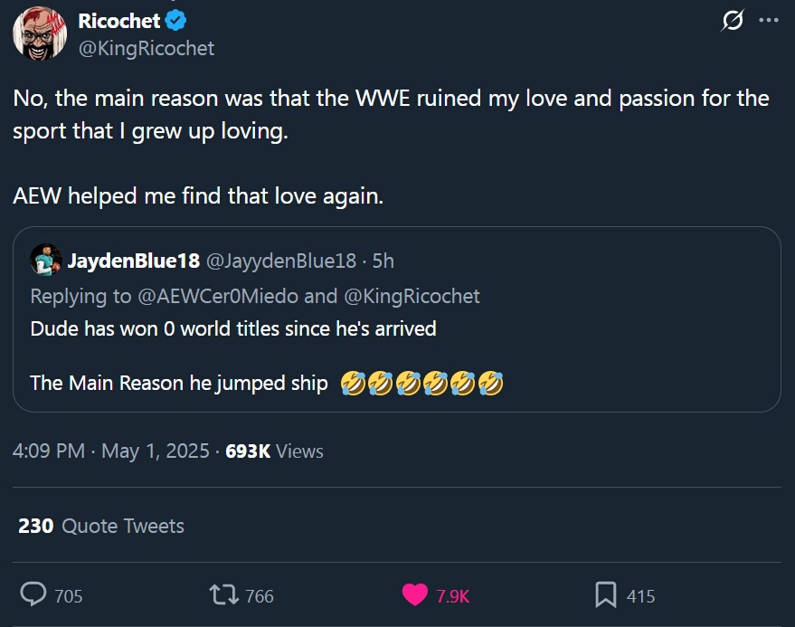Toggle the pink heart like button
Viewport: 795px width, 627px height.
(x=414, y=594)
